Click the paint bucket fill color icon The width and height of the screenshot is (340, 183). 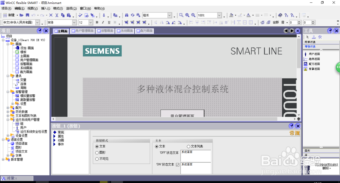pyautogui.click(x=231, y=15)
